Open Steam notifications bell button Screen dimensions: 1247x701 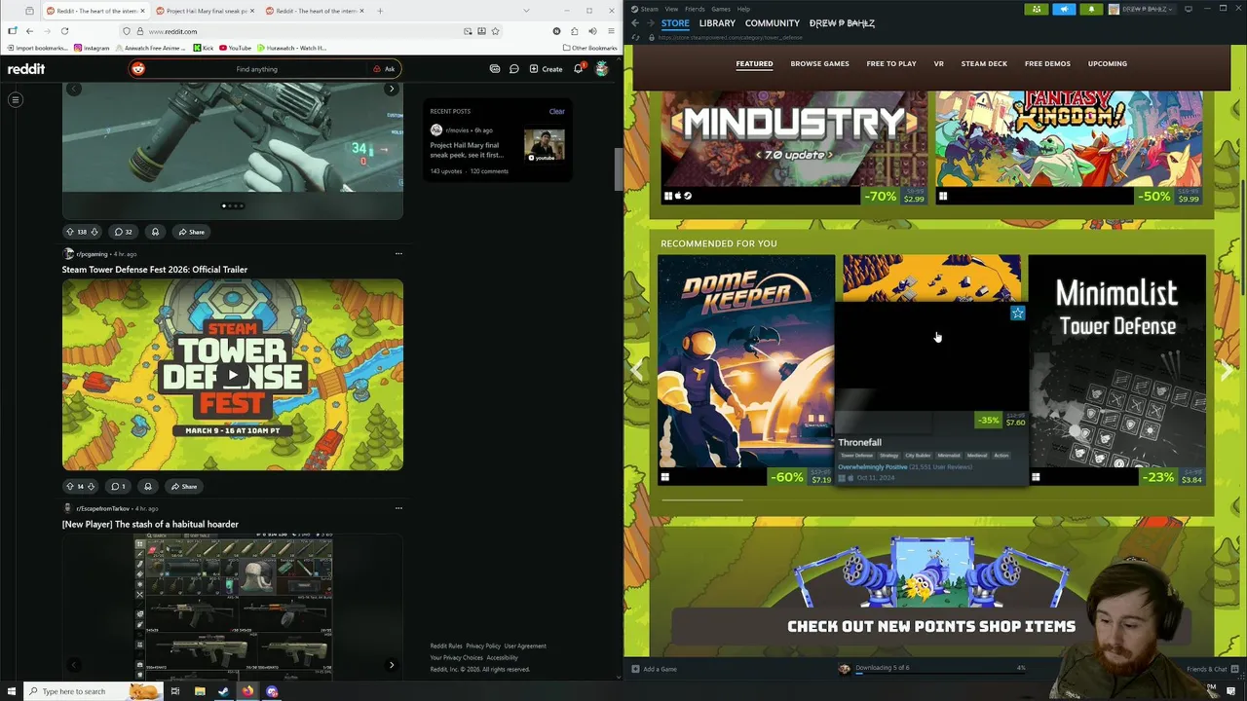point(1091,9)
